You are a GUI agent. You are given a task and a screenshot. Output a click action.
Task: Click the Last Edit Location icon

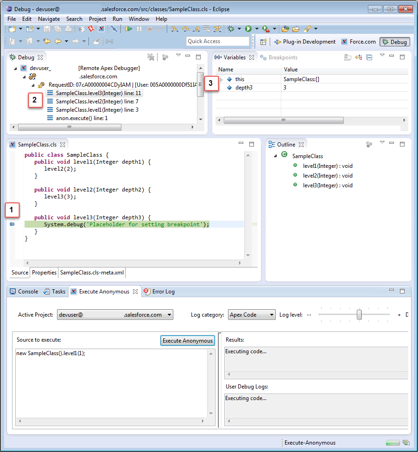[x=47, y=42]
